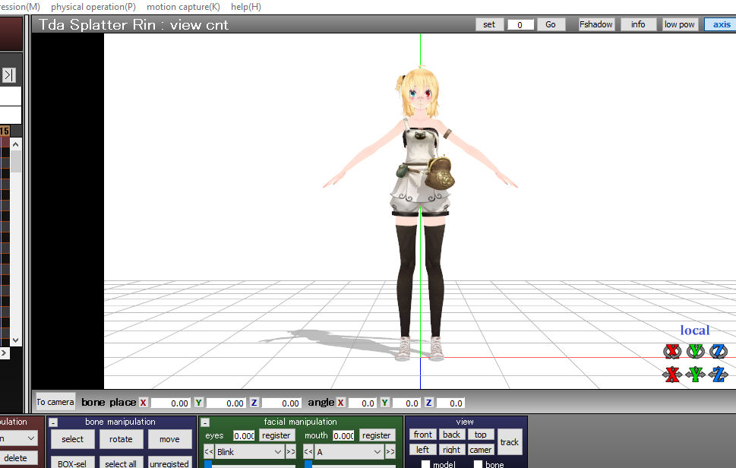Screen dimensions: 736x468
Task: Click the track view button
Action: 510,442
